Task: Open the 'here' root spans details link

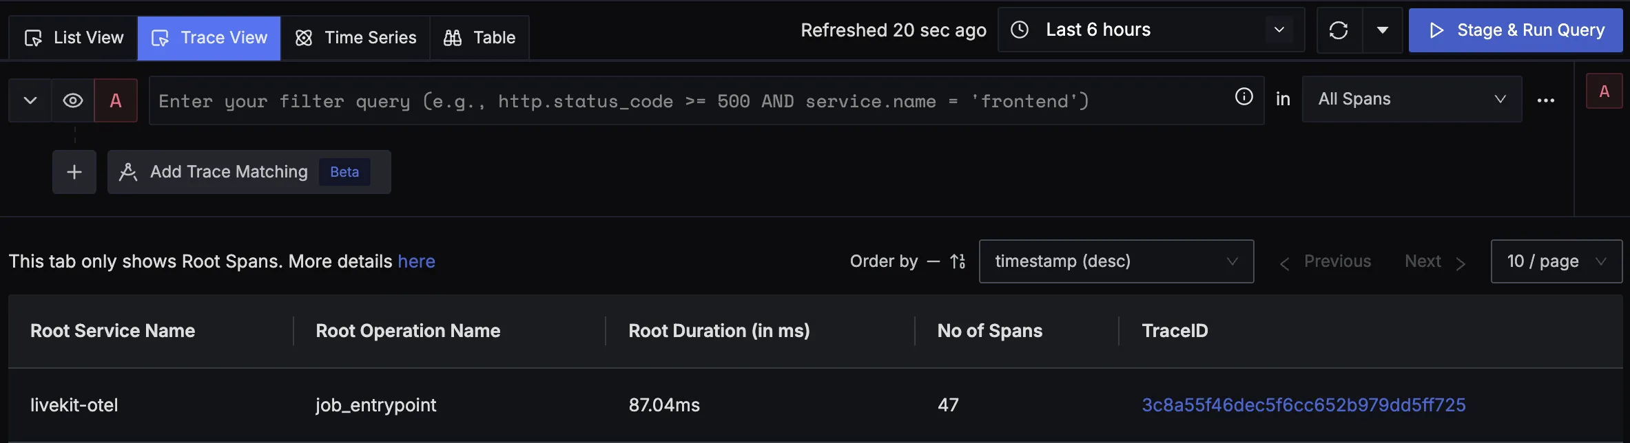Action: coord(417,261)
